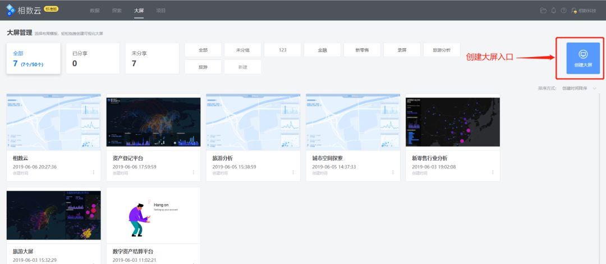
Task: Click the timestamp 2019-06-03 19:02:08
Action: click(434, 167)
